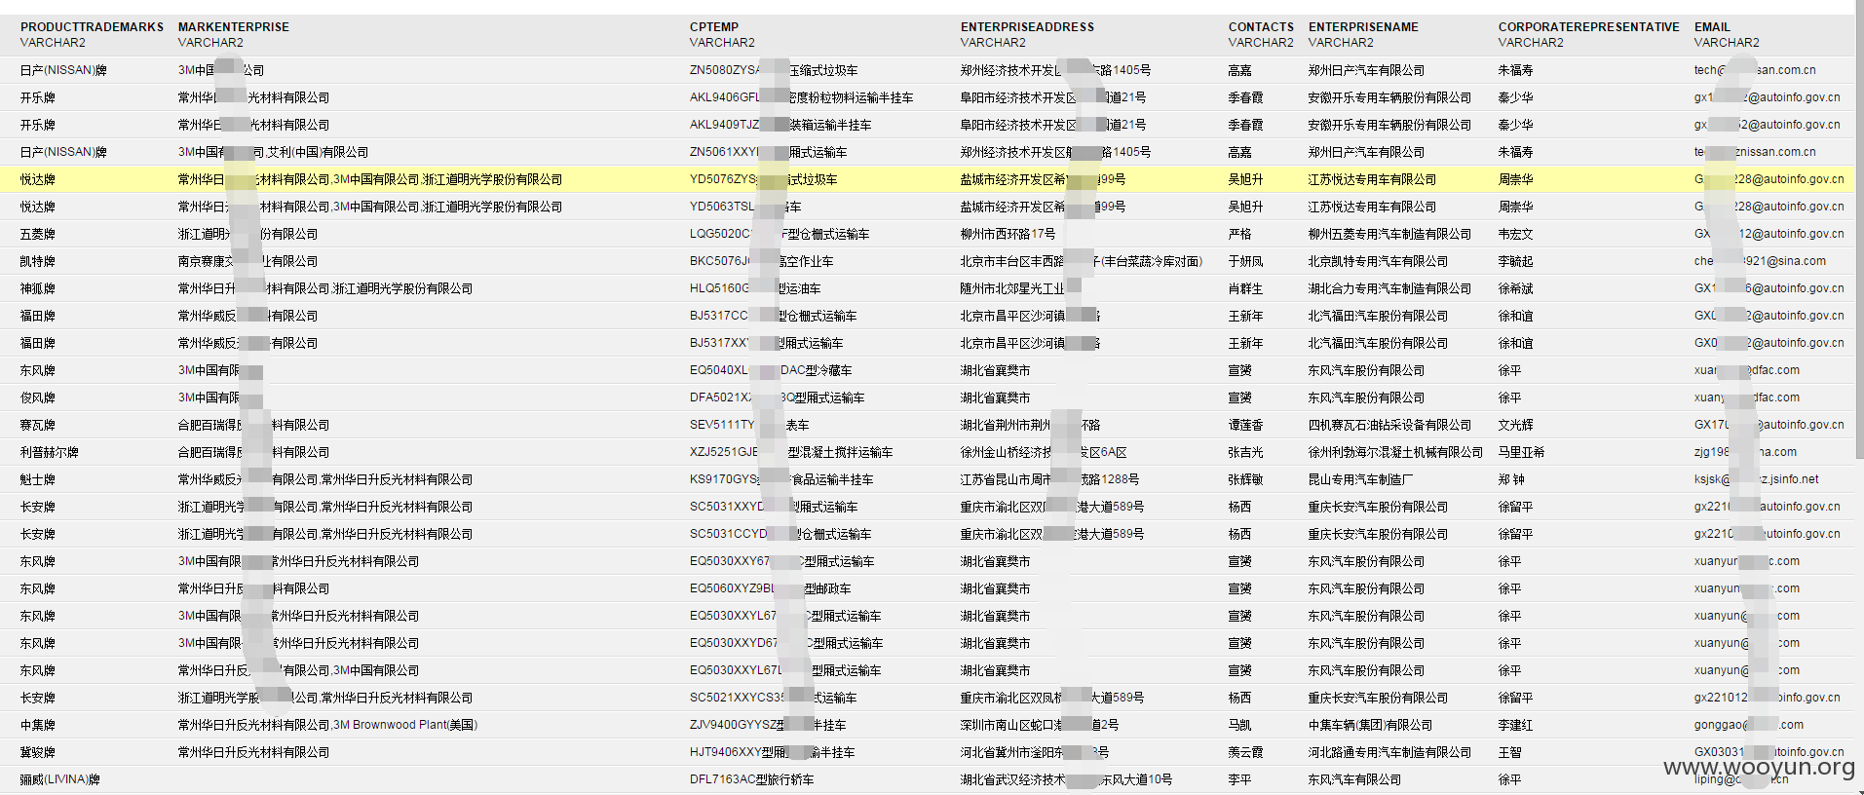1864x795 pixels.
Task: Click the contact name 肖群生
Action: 1245,288
